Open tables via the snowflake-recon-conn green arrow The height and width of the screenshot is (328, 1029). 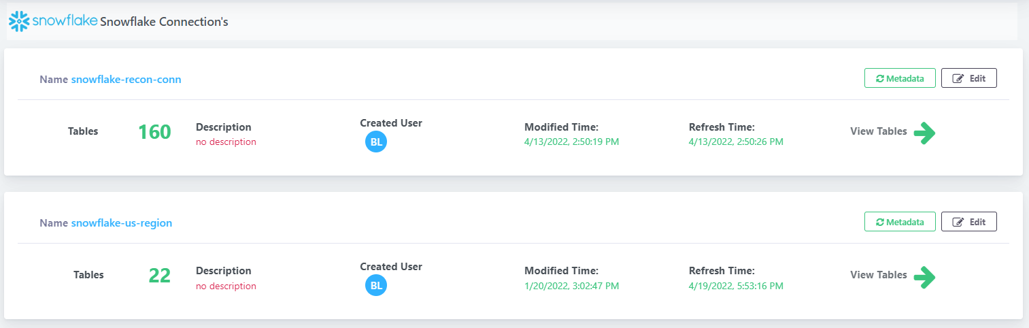pos(924,133)
